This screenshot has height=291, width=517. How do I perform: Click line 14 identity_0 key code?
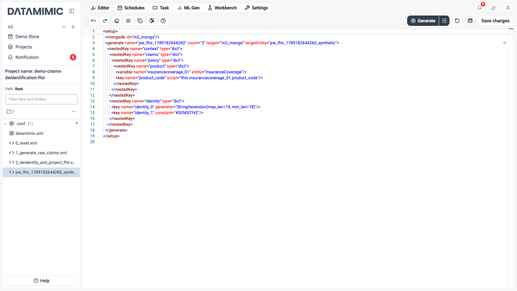(186, 107)
